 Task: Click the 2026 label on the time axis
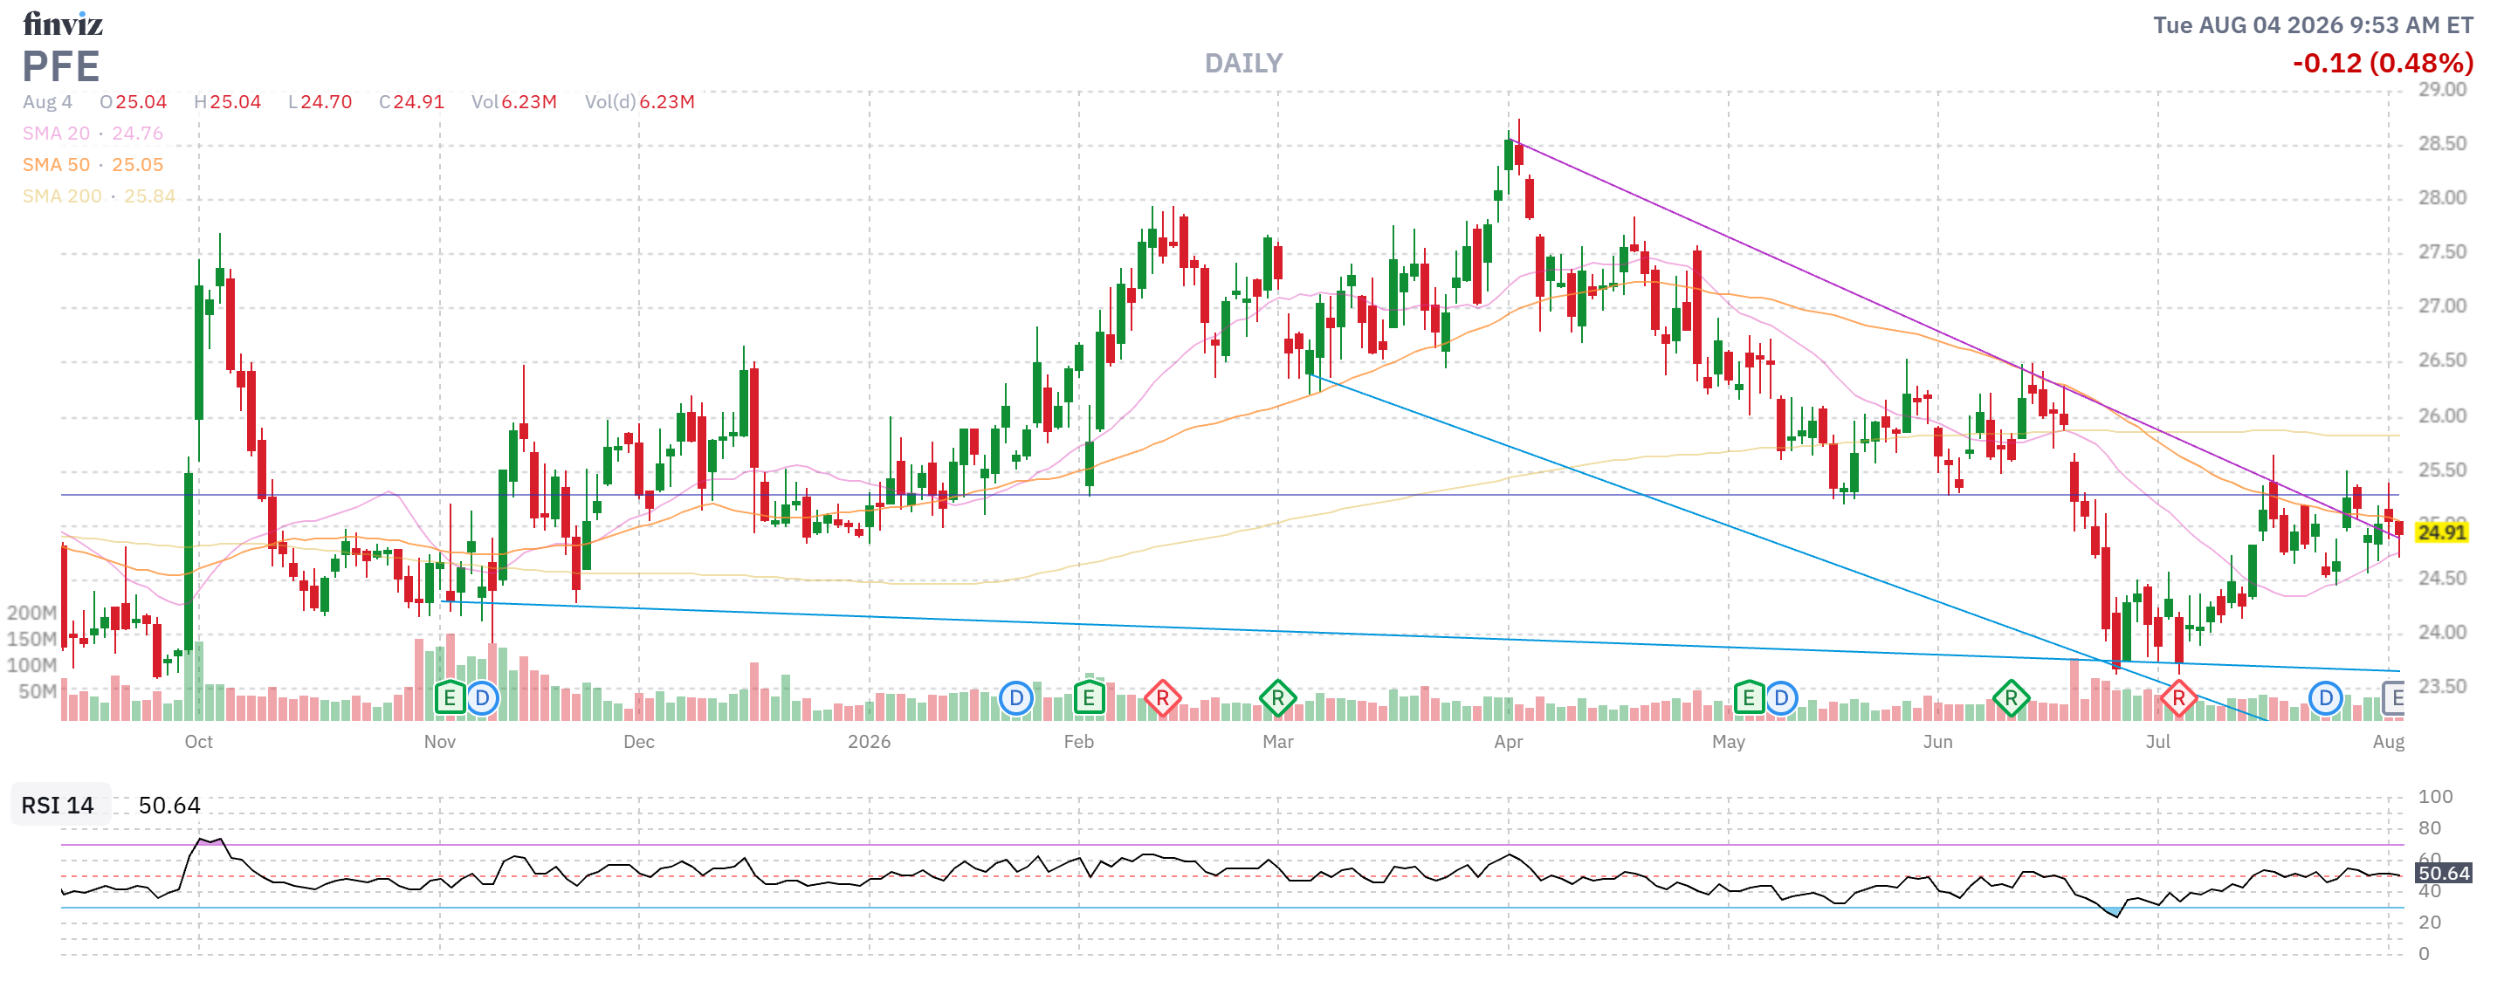click(870, 742)
